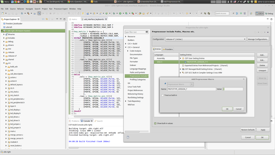Enable the Treat as built-in checkbox

[163, 95]
